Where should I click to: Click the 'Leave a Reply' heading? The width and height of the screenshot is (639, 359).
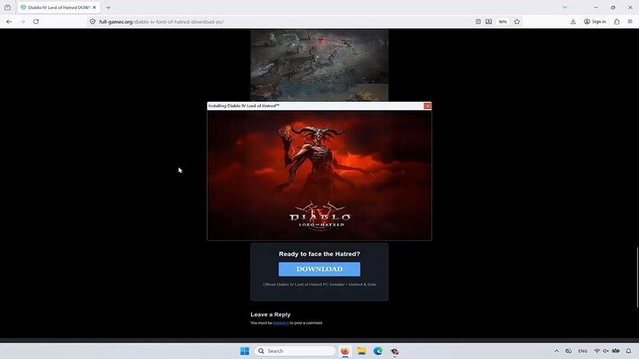(271, 314)
